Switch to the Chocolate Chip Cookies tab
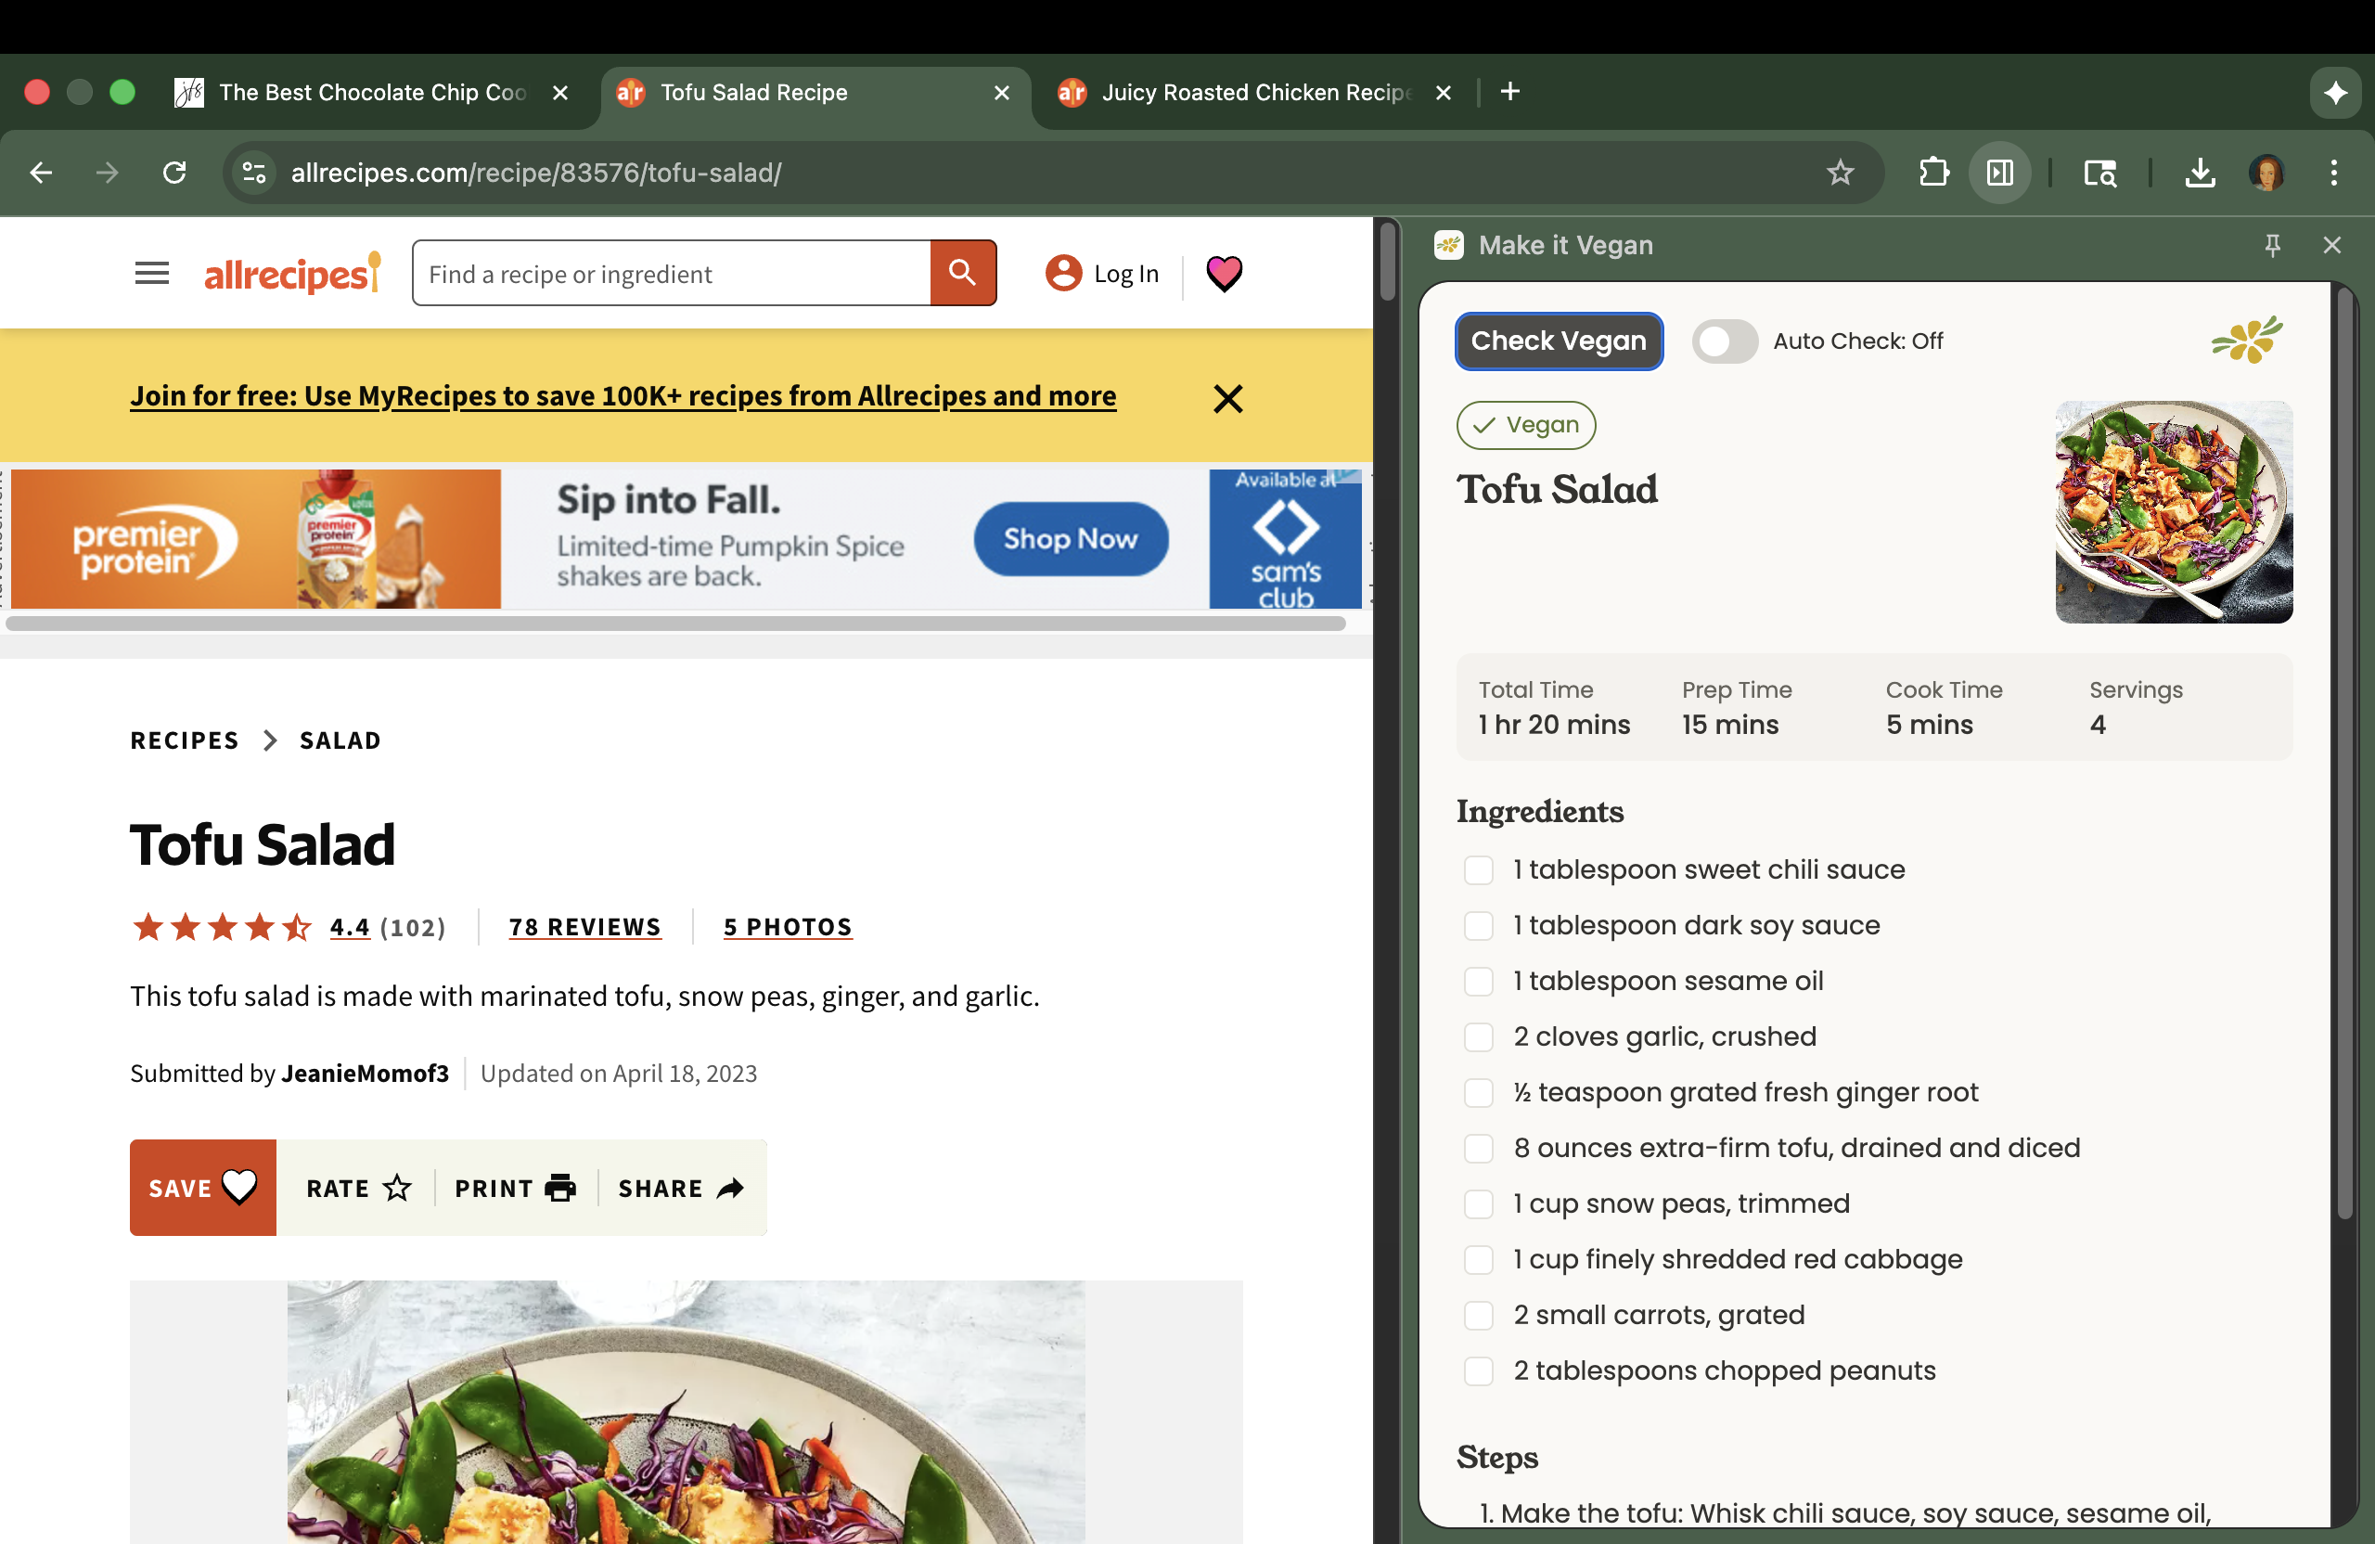Screen dimensions: 2375x1544 [371, 93]
